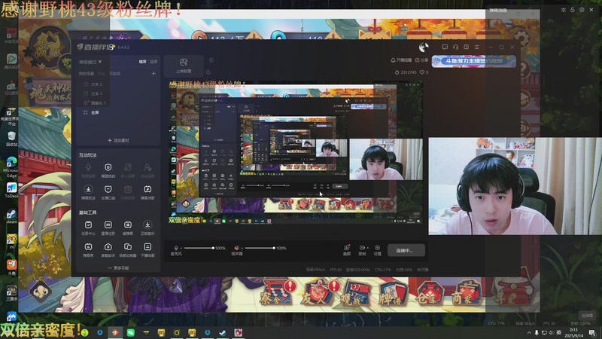Click the heart likes counter
The height and width of the screenshot is (339, 602).
point(424,72)
